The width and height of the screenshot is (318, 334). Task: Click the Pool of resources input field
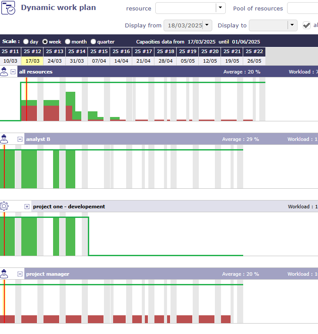coord(302,8)
